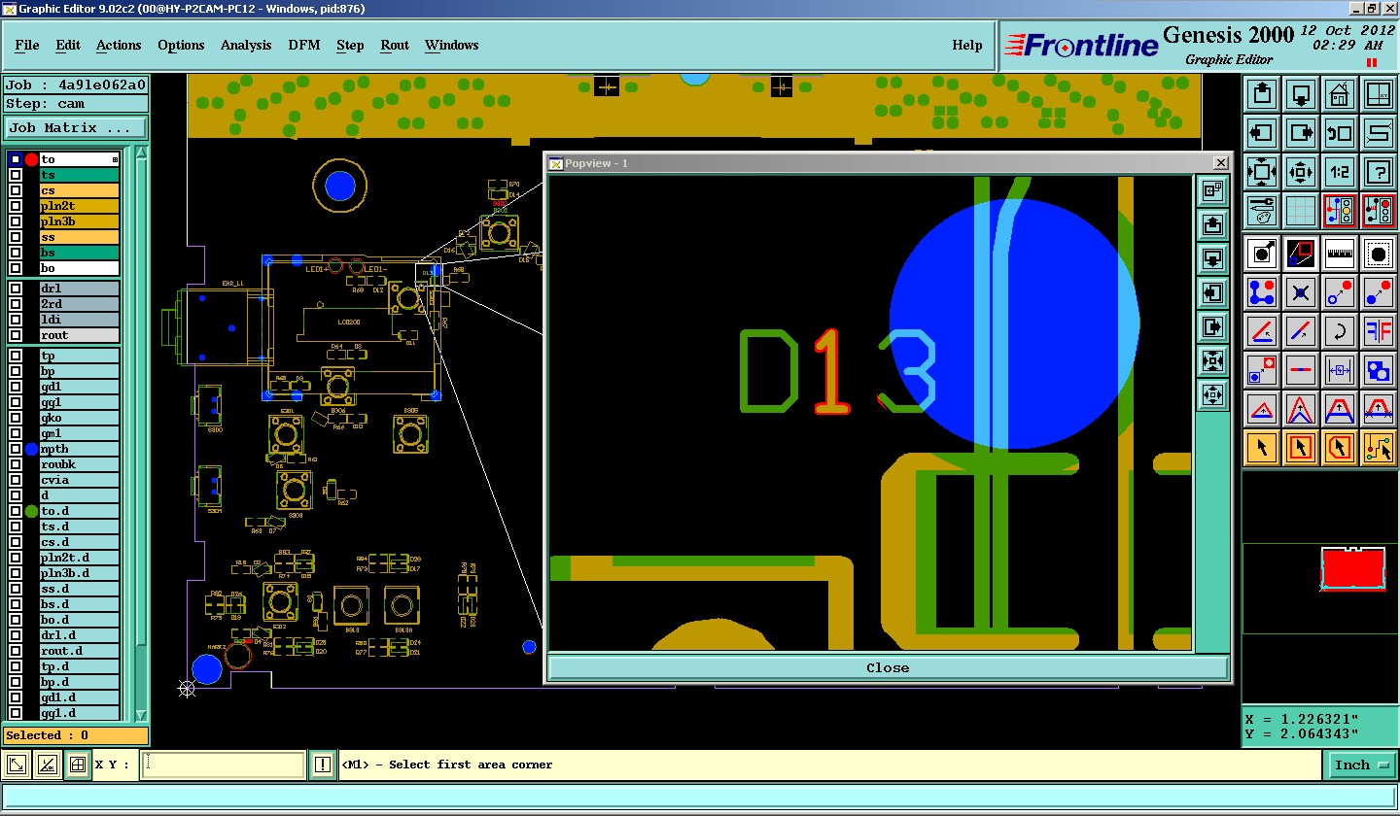Image resolution: width=1400 pixels, height=816 pixels.
Task: Click the red board overview thumbnail
Action: [1352, 569]
